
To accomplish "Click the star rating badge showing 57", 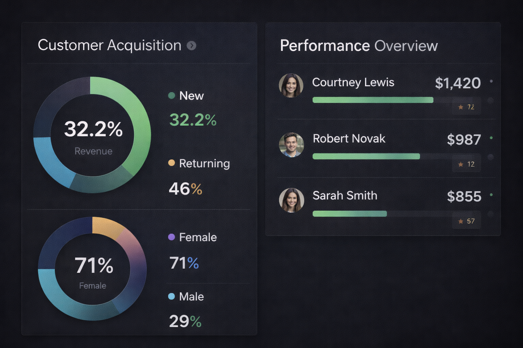I will (x=466, y=221).
